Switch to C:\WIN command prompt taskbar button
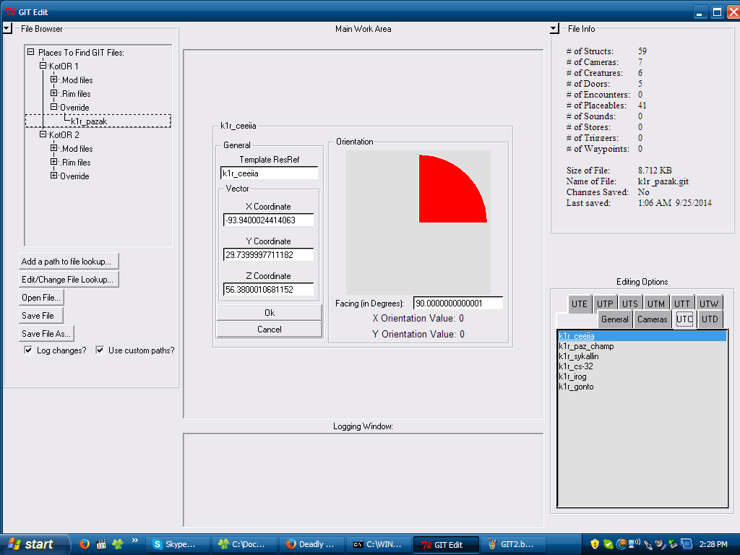Screen dimensions: 740x555 pyautogui.click(x=379, y=544)
